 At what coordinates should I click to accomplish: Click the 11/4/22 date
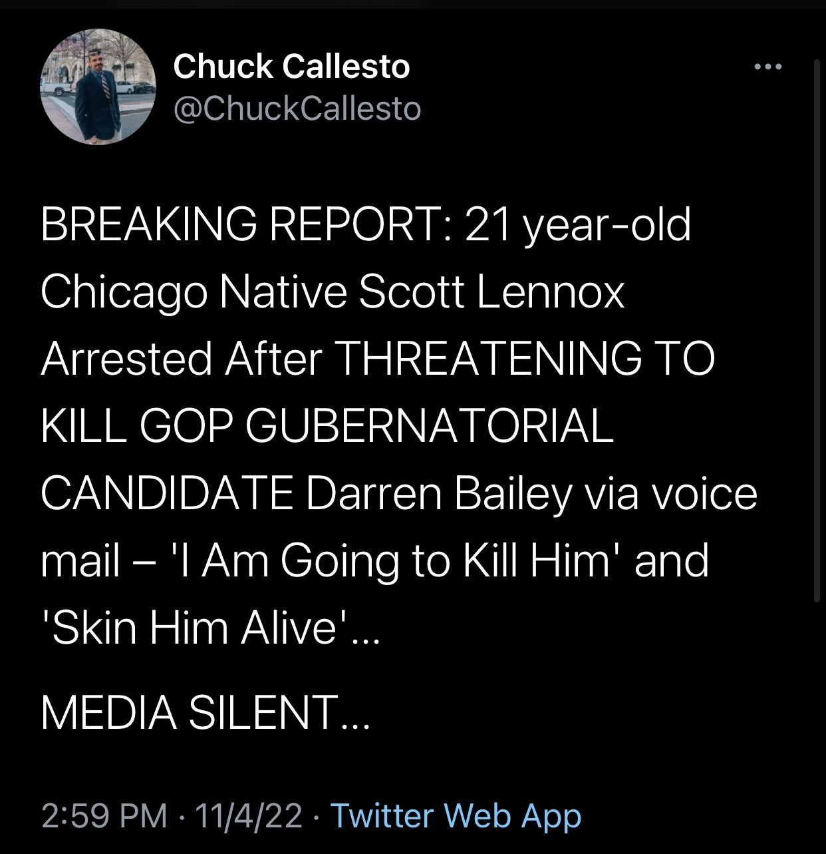[249, 815]
